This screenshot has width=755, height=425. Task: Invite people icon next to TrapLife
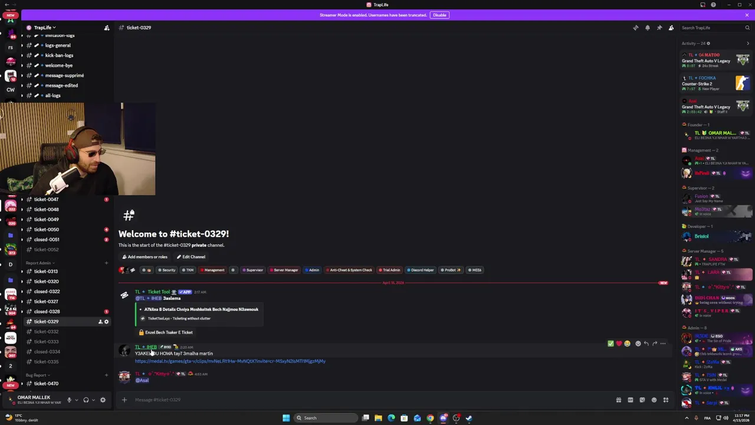107,28
